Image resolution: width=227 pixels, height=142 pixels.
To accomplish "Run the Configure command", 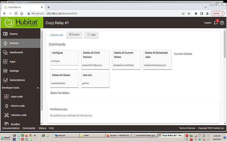I will tap(64, 58).
